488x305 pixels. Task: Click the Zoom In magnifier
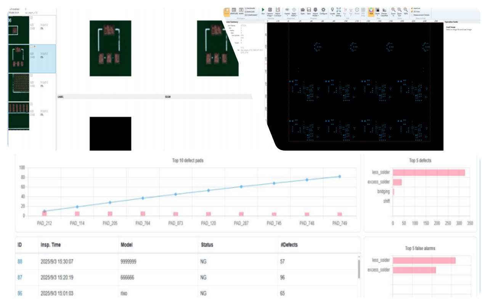(393, 10)
